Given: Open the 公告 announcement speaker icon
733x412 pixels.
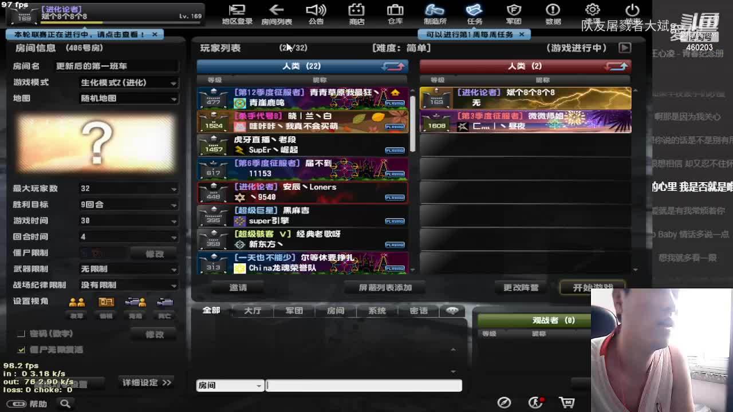Looking at the screenshot, I should click(316, 14).
